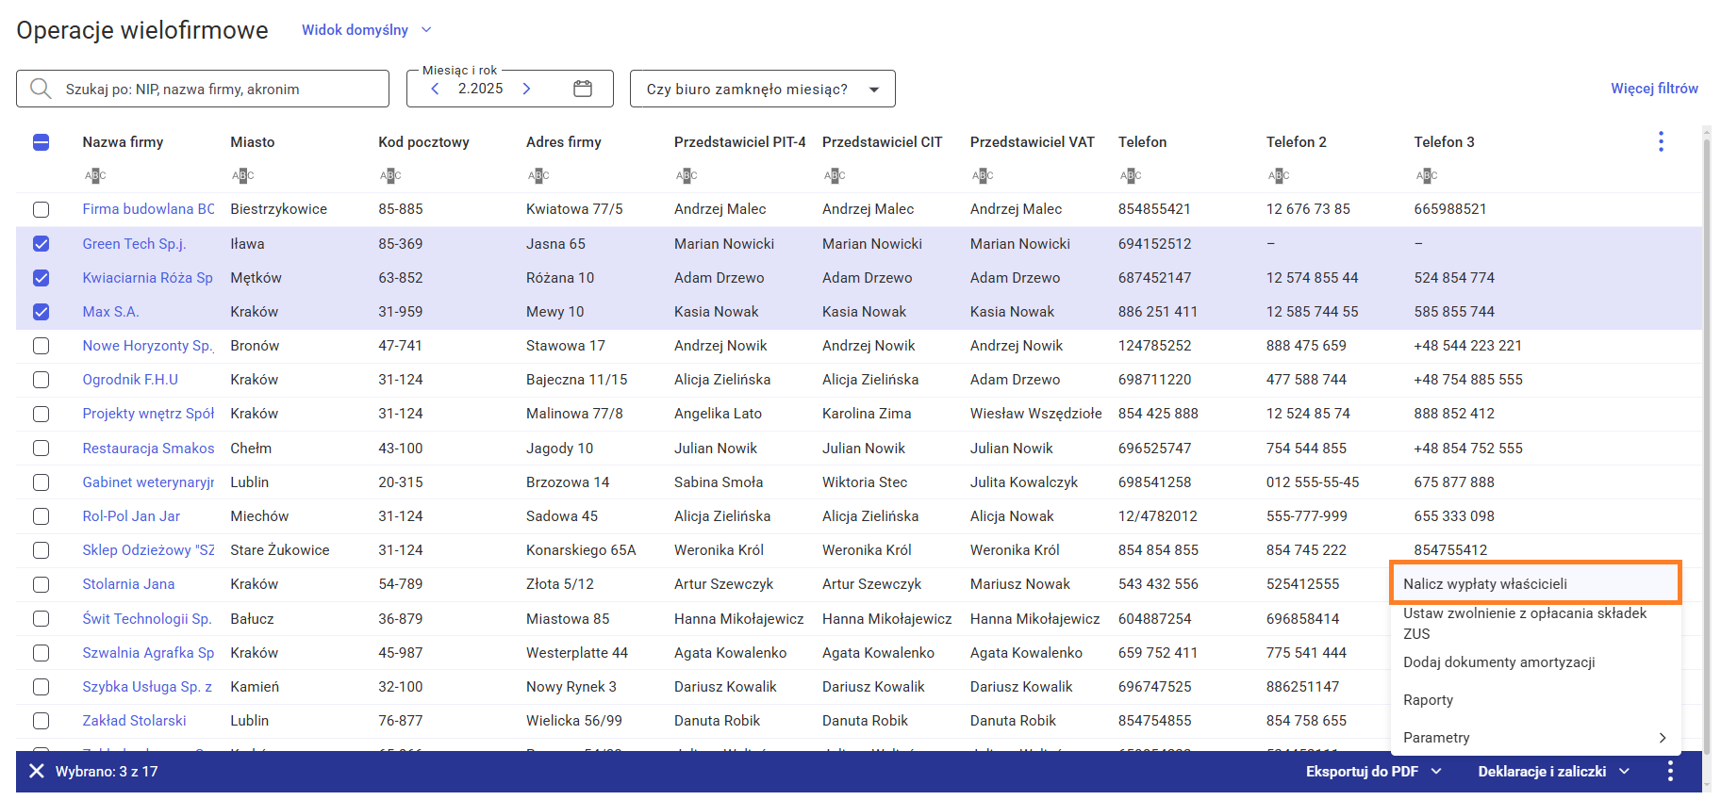Open Szwalnia Agrafka company link
This screenshot has height=800, width=1721.
148,653
